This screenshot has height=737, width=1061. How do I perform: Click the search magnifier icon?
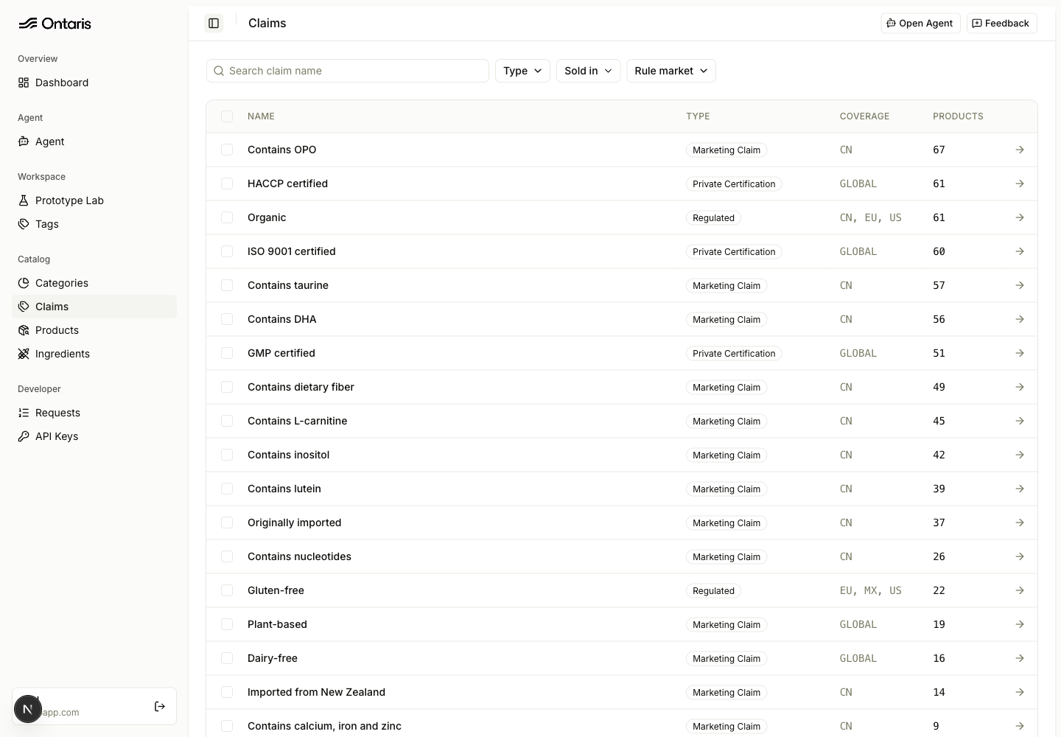219,71
